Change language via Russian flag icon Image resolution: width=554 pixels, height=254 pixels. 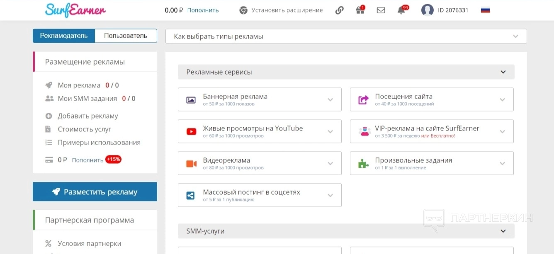pos(486,10)
